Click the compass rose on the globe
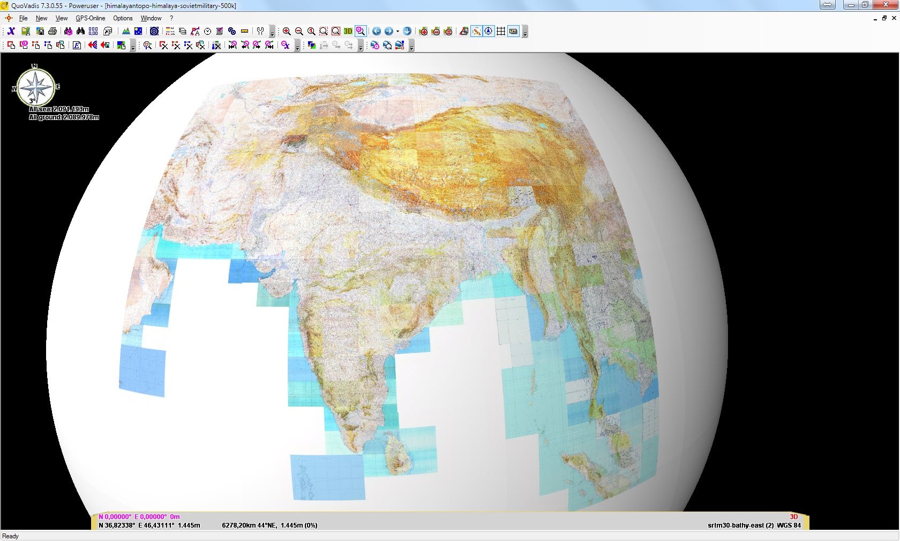The height and width of the screenshot is (541, 900). click(x=36, y=87)
